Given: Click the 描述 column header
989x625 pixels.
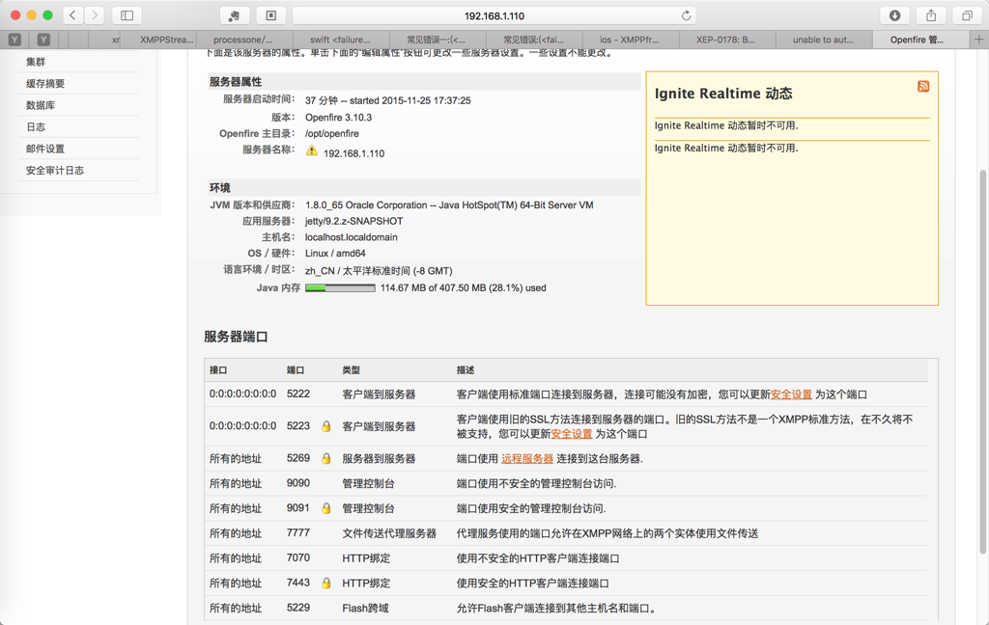Looking at the screenshot, I should [466, 369].
